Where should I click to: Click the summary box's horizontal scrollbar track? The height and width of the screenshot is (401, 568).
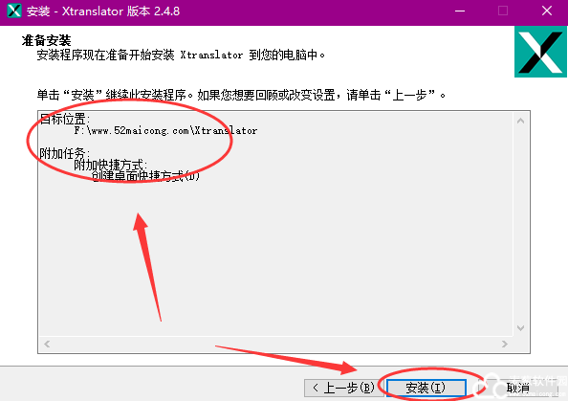(x=275, y=344)
